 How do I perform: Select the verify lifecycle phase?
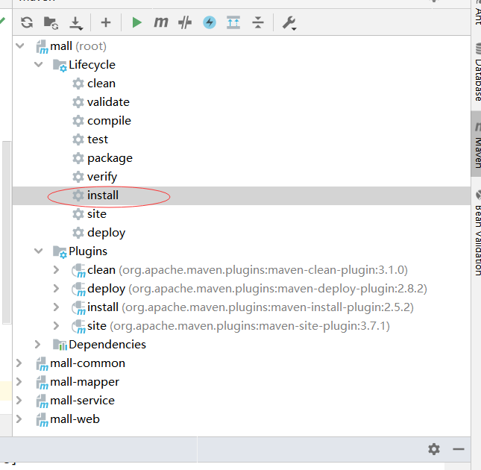[x=102, y=177]
